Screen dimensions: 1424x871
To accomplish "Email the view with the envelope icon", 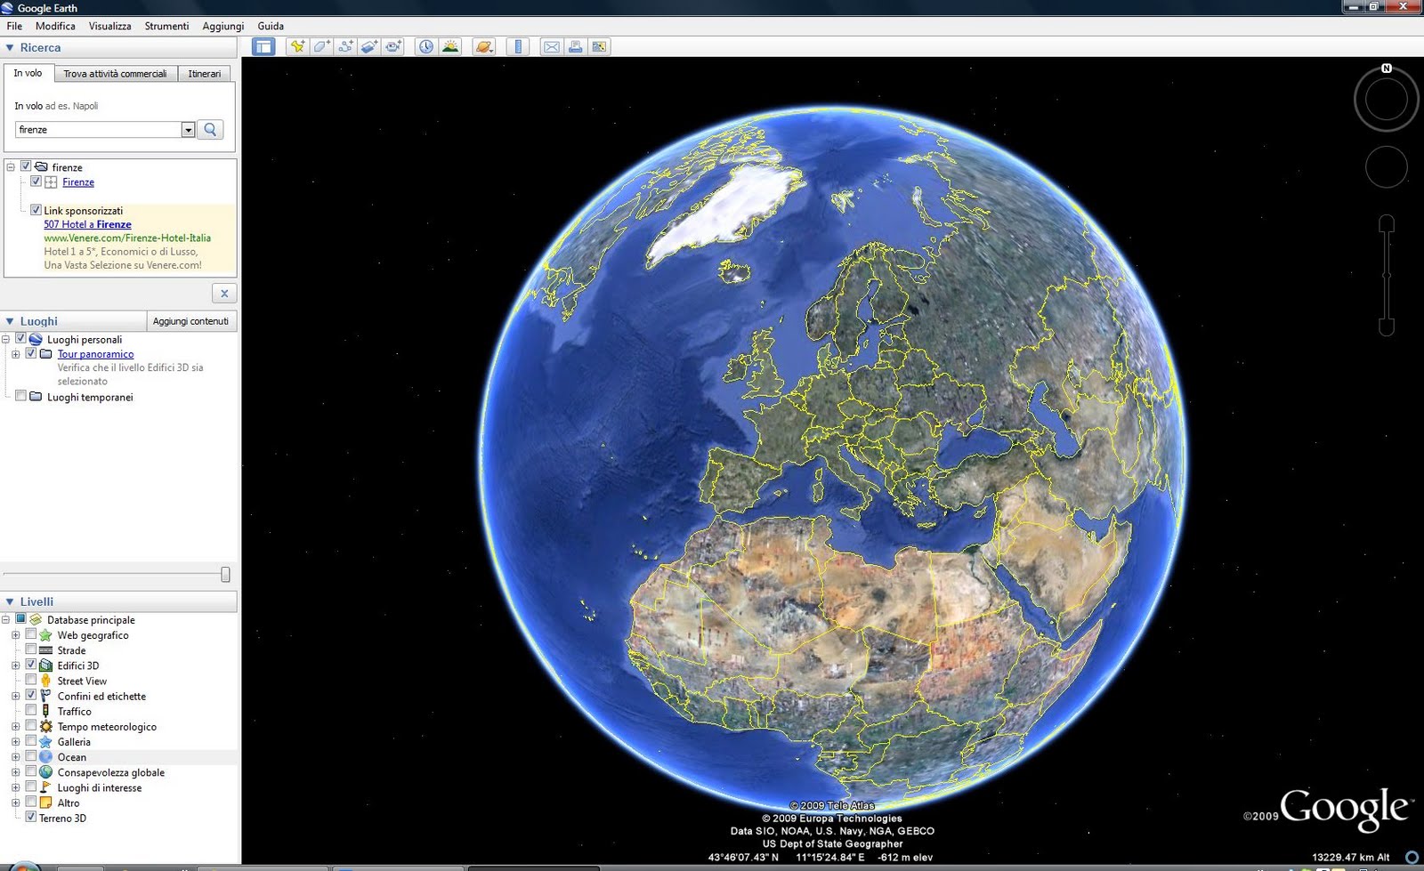I will (x=552, y=46).
